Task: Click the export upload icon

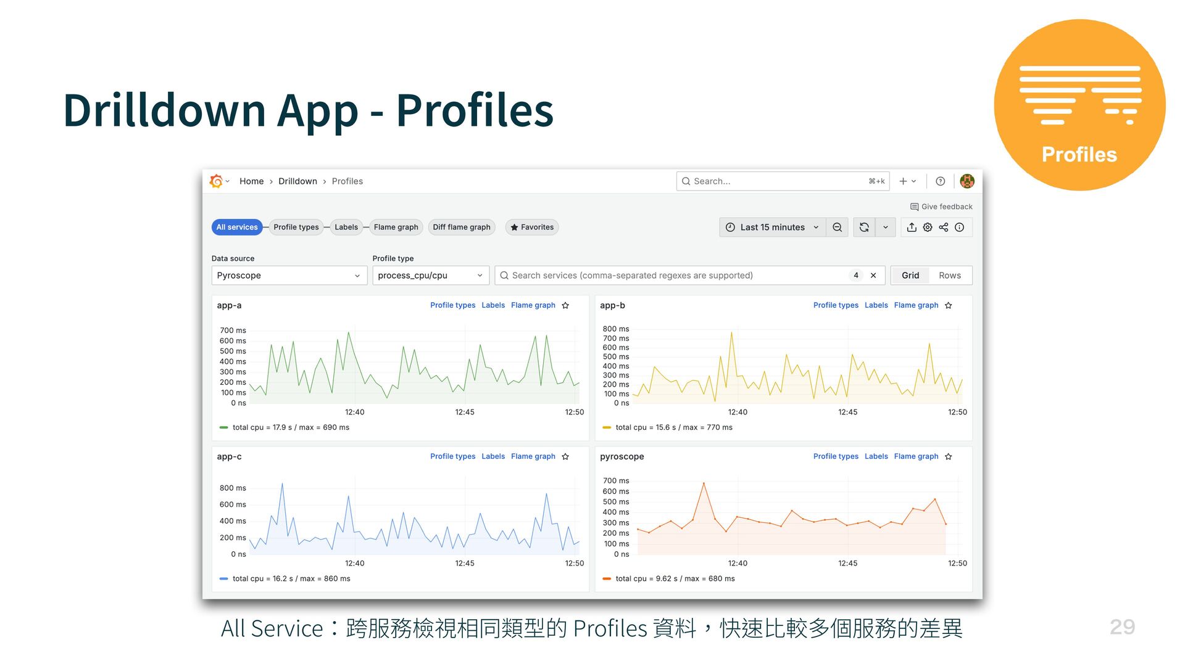Action: pyautogui.click(x=912, y=228)
